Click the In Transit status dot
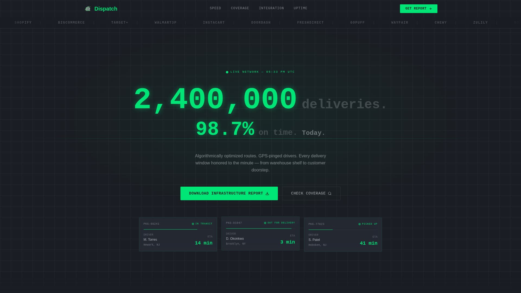Screen dimensions: 521x293 [x=193, y=224]
